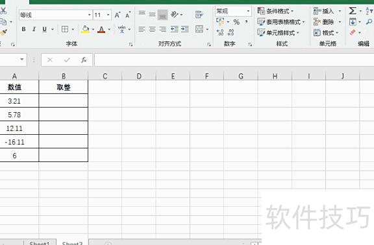Click the wrap text icon
The width and height of the screenshot is (374, 245).
[x=199, y=14]
